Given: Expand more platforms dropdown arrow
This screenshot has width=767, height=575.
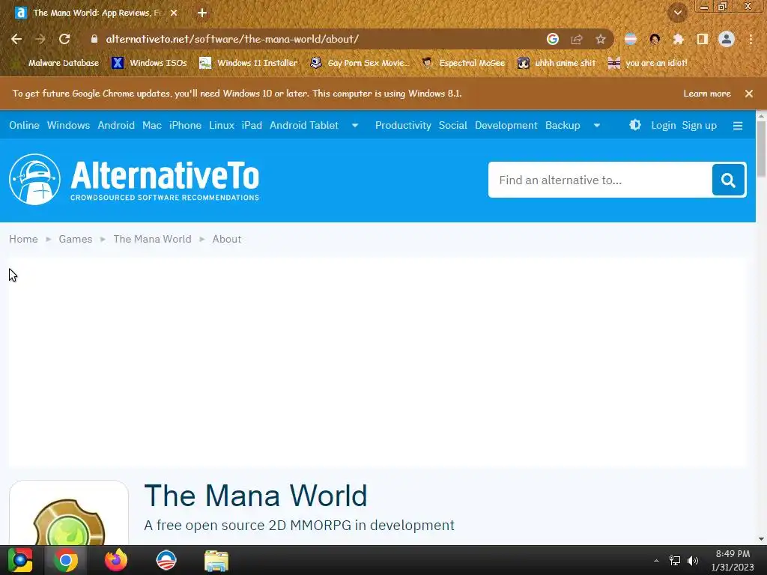Looking at the screenshot, I should tap(355, 126).
